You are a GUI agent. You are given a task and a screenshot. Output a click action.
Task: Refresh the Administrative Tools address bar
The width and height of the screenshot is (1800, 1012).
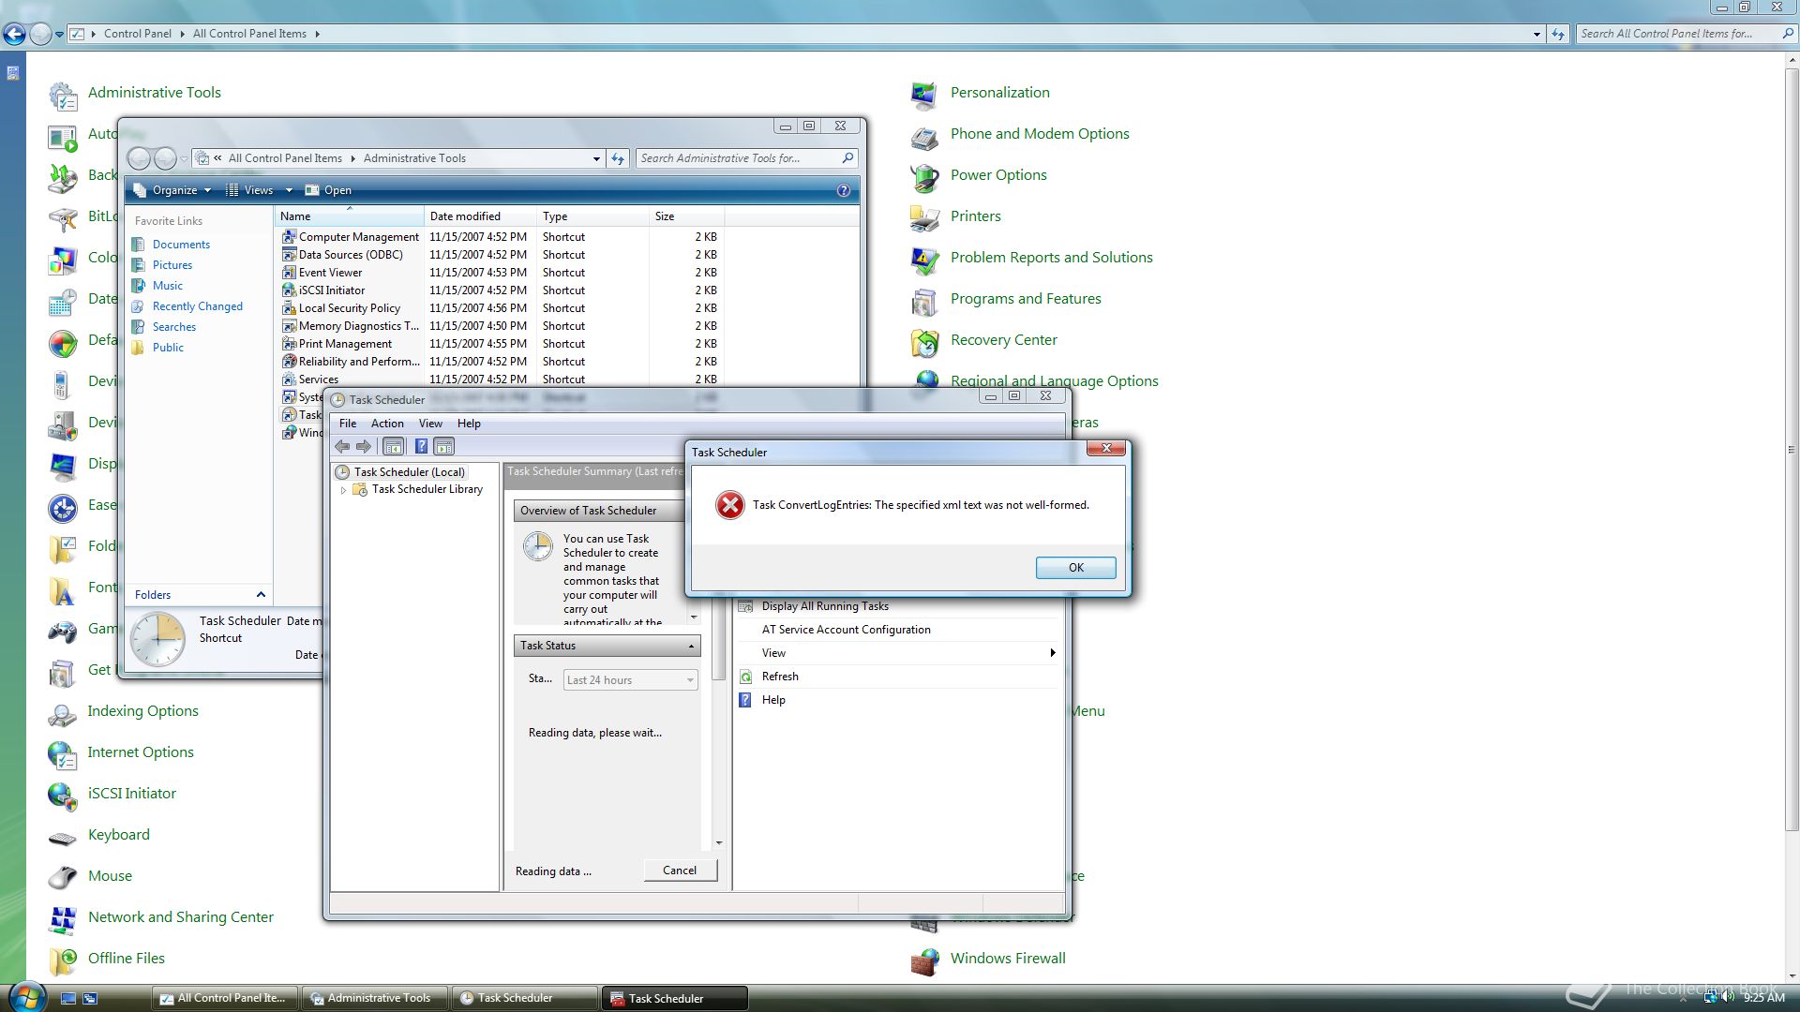(x=618, y=158)
